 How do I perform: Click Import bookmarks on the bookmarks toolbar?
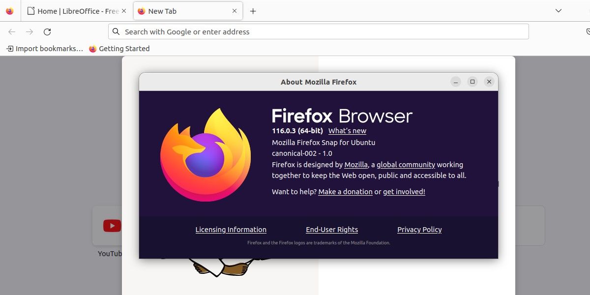tap(44, 48)
